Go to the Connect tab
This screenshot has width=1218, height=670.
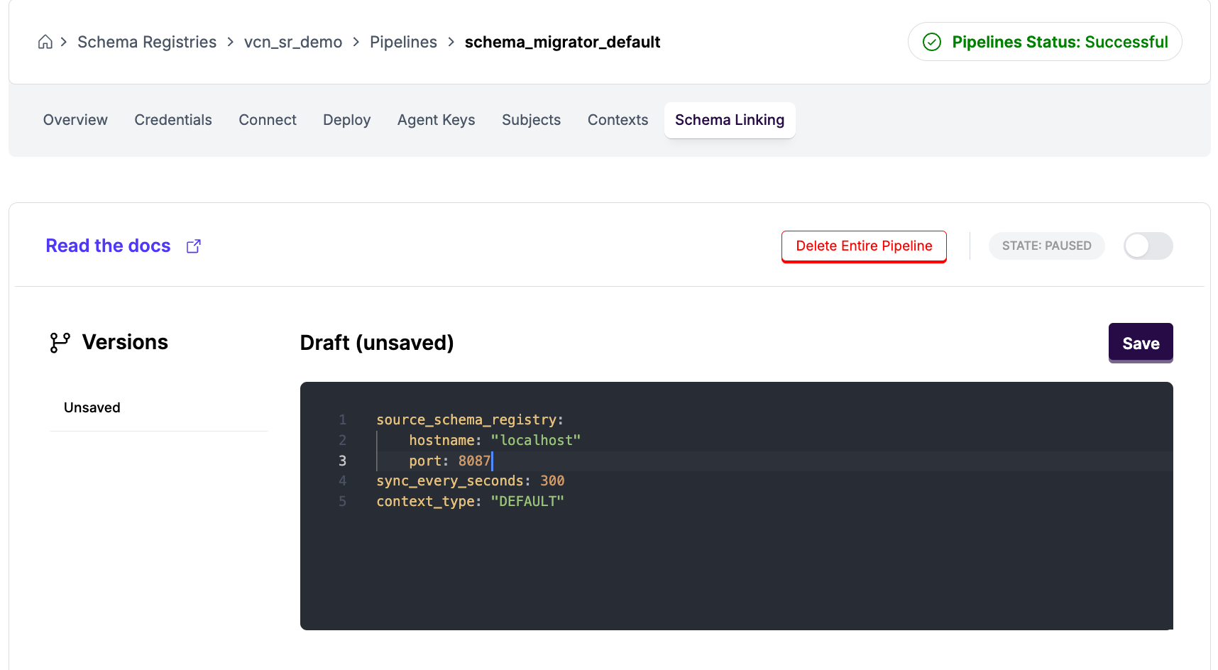(x=268, y=120)
